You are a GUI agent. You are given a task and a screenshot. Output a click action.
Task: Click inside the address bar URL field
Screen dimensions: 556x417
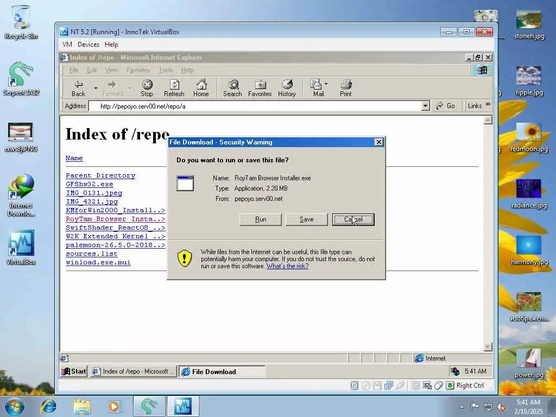pyautogui.click(x=255, y=106)
